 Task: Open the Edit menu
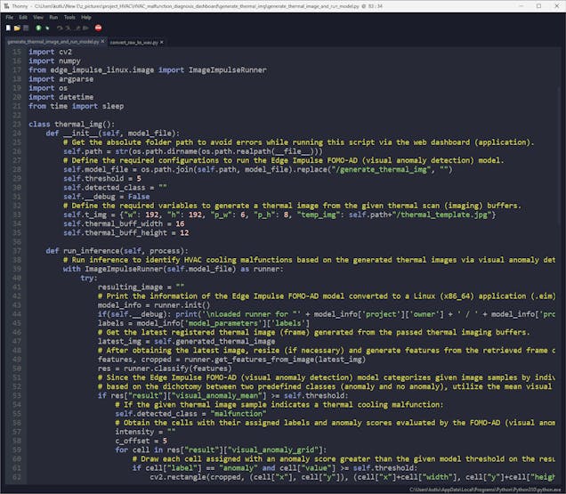pyautogui.click(x=24, y=17)
